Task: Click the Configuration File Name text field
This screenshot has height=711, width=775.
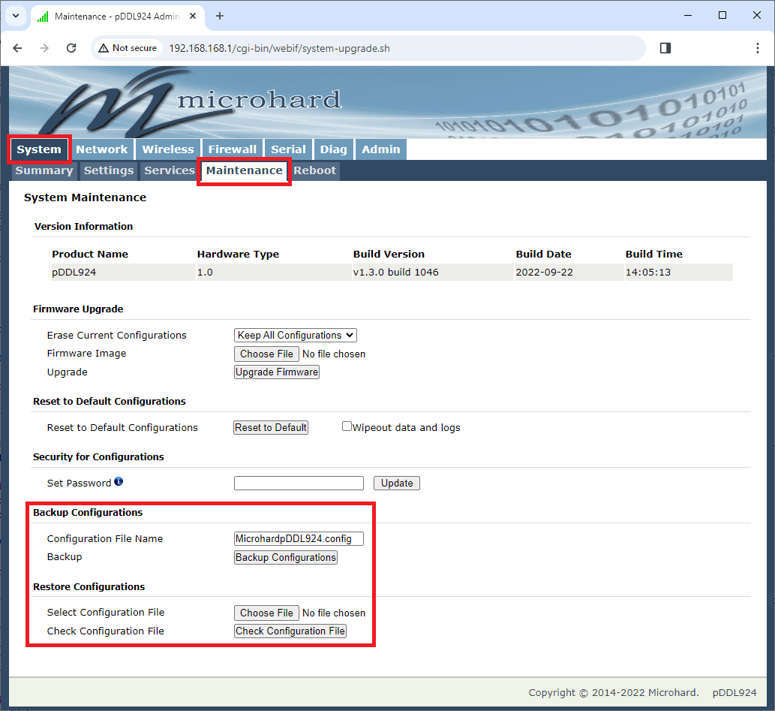Action: click(299, 538)
